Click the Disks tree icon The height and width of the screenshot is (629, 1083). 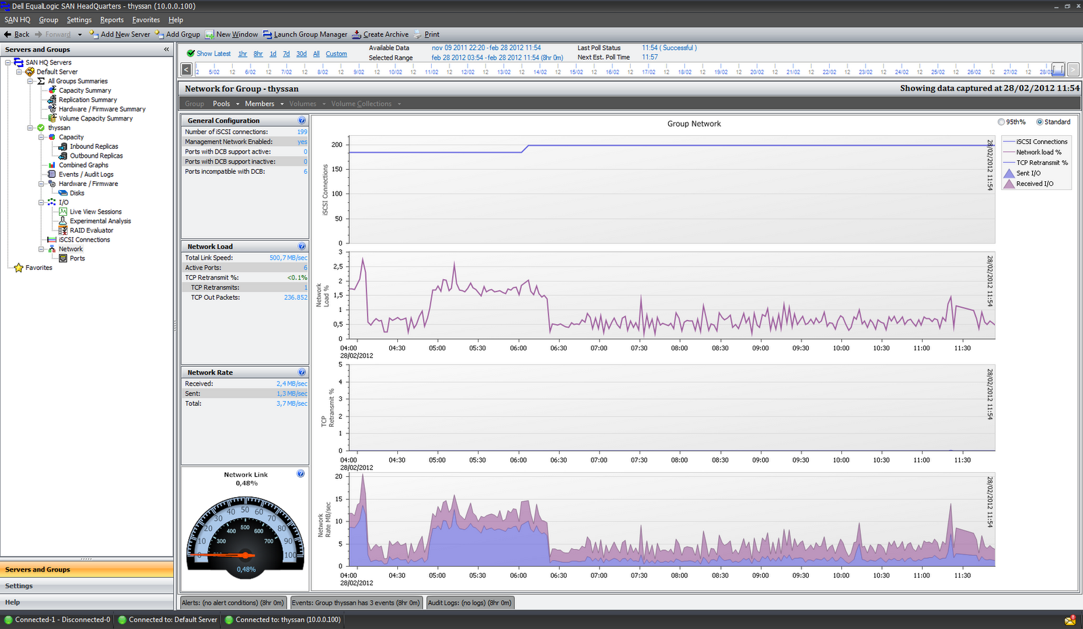(x=63, y=193)
